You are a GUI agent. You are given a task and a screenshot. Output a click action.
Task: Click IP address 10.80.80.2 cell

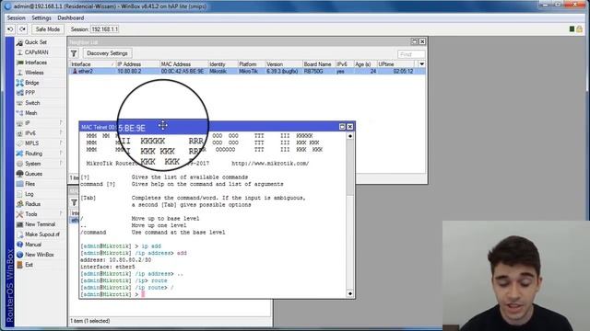(x=129, y=72)
